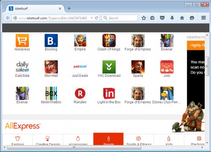View site info globe icon in address bar
The width and height of the screenshot is (211, 152).
click(x=15, y=18)
